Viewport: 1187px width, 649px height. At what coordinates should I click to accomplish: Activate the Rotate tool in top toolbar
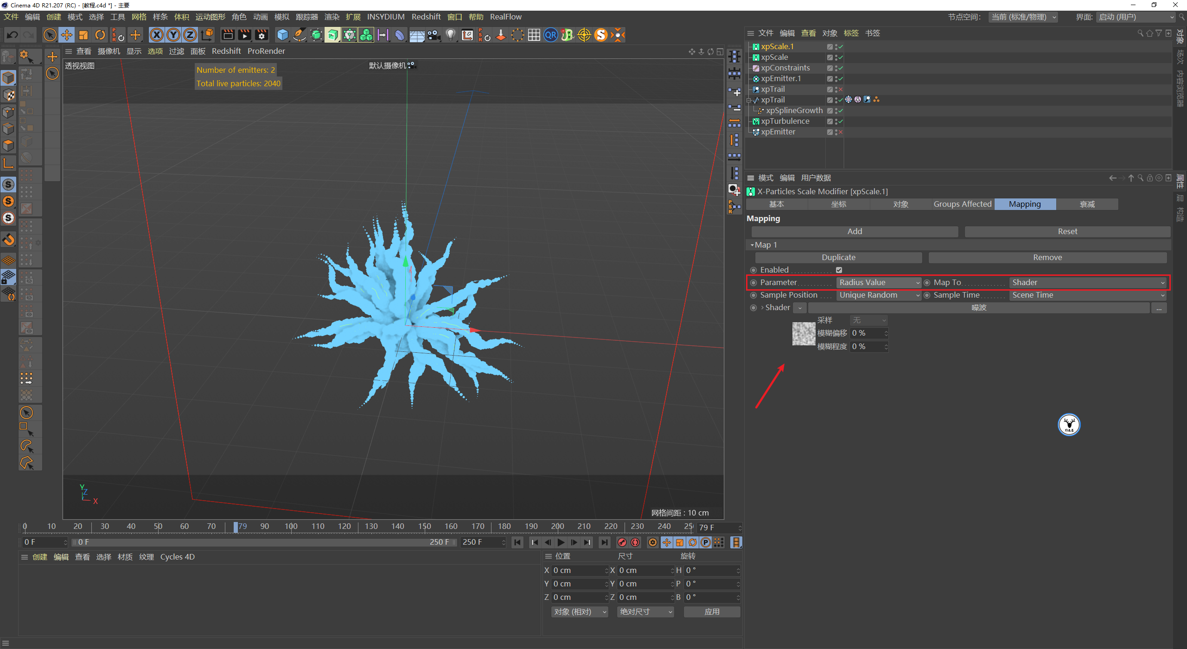click(100, 35)
